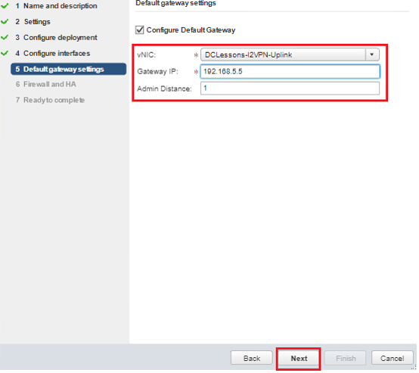Return to step 4 Configure interfaces
Image resolution: width=419 pixels, height=373 pixels.
[x=53, y=53]
